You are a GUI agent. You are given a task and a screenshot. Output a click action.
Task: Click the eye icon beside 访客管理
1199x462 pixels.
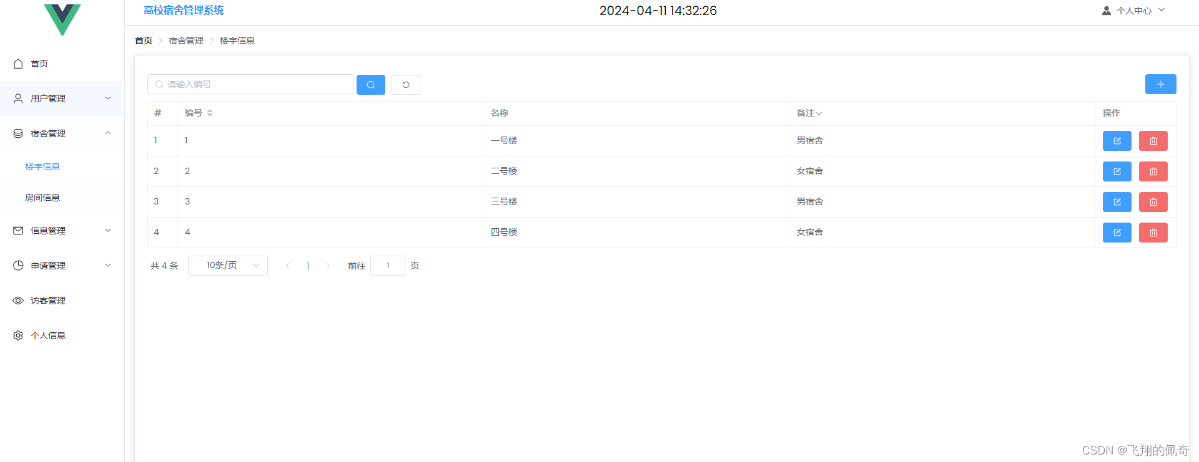click(18, 301)
